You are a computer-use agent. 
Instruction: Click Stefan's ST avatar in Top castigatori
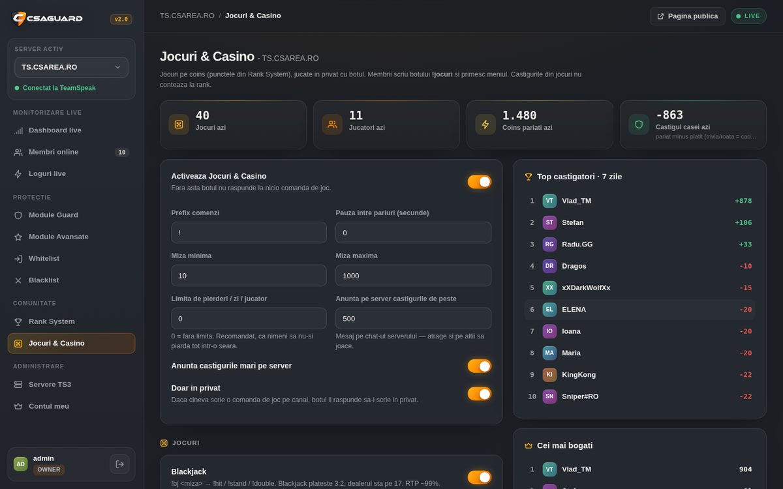pyautogui.click(x=549, y=222)
